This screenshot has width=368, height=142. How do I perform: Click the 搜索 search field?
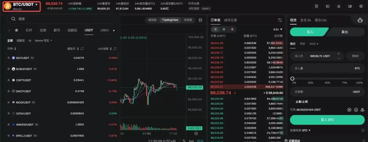click(x=62, y=19)
